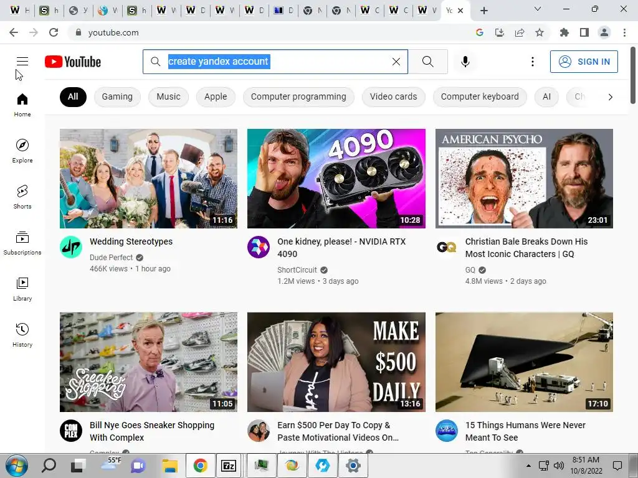Click the SIGN IN button

pos(584,62)
